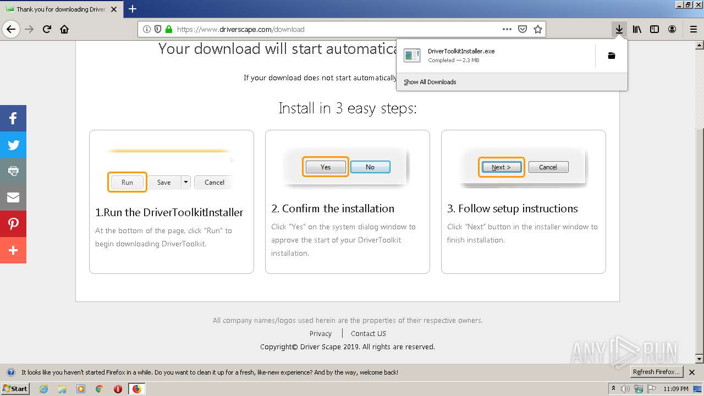Pin page on Pinterest
The image size is (704, 396).
(x=13, y=224)
